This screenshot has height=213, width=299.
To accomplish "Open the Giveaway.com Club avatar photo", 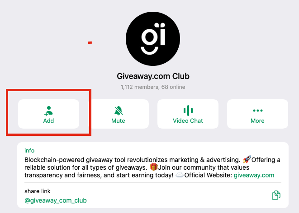I will tap(153, 39).
